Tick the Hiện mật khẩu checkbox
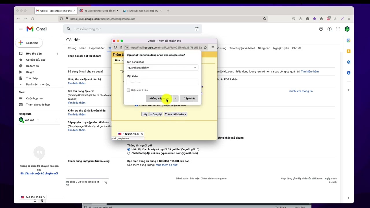370x208 pixels. (x=128, y=90)
